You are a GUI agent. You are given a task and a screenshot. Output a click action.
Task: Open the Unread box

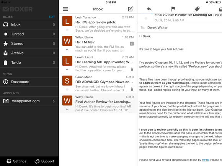click(29, 34)
